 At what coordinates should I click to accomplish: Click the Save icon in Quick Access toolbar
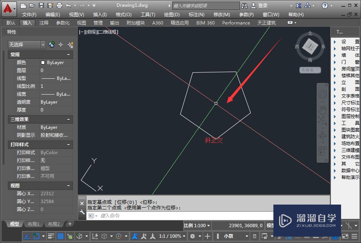click(x=41, y=5)
